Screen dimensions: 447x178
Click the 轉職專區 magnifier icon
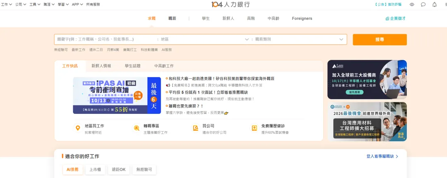point(137,128)
